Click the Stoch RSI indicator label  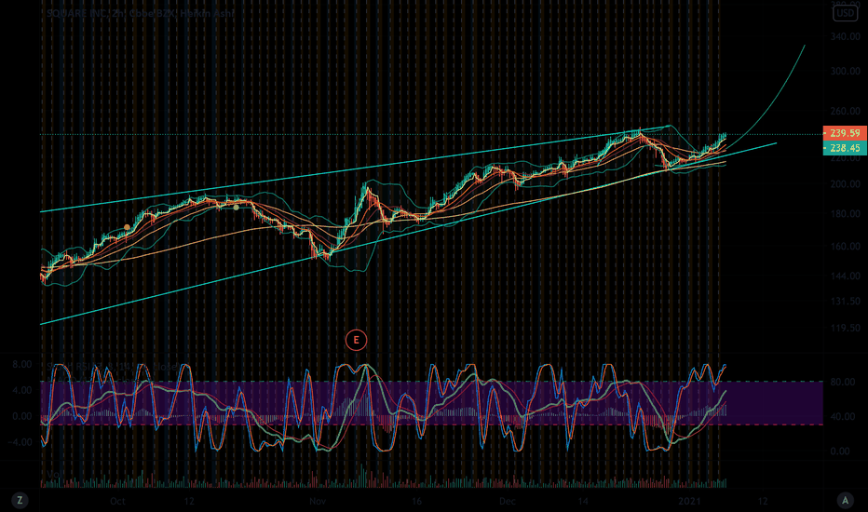pos(113,367)
